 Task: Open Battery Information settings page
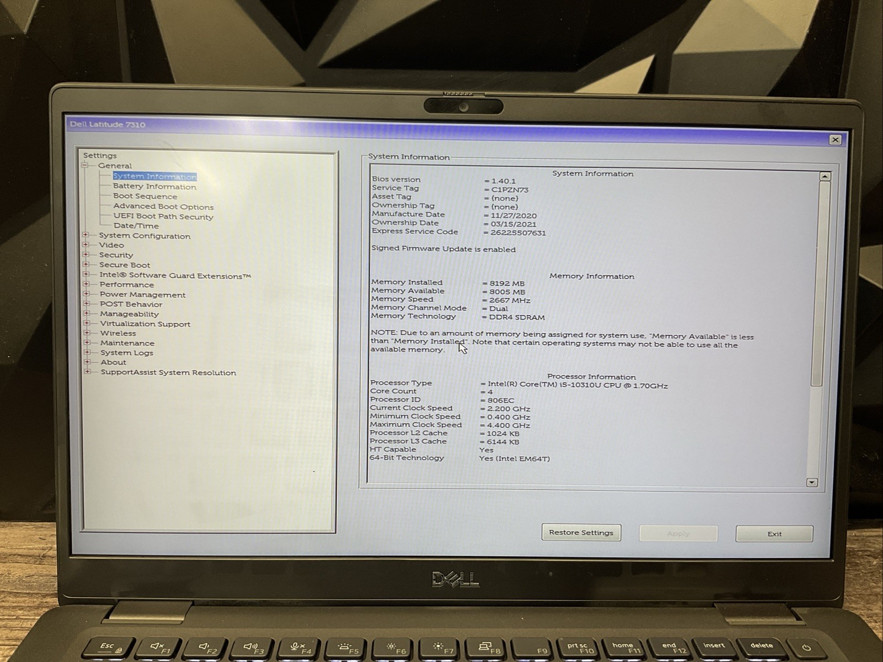[x=155, y=187]
